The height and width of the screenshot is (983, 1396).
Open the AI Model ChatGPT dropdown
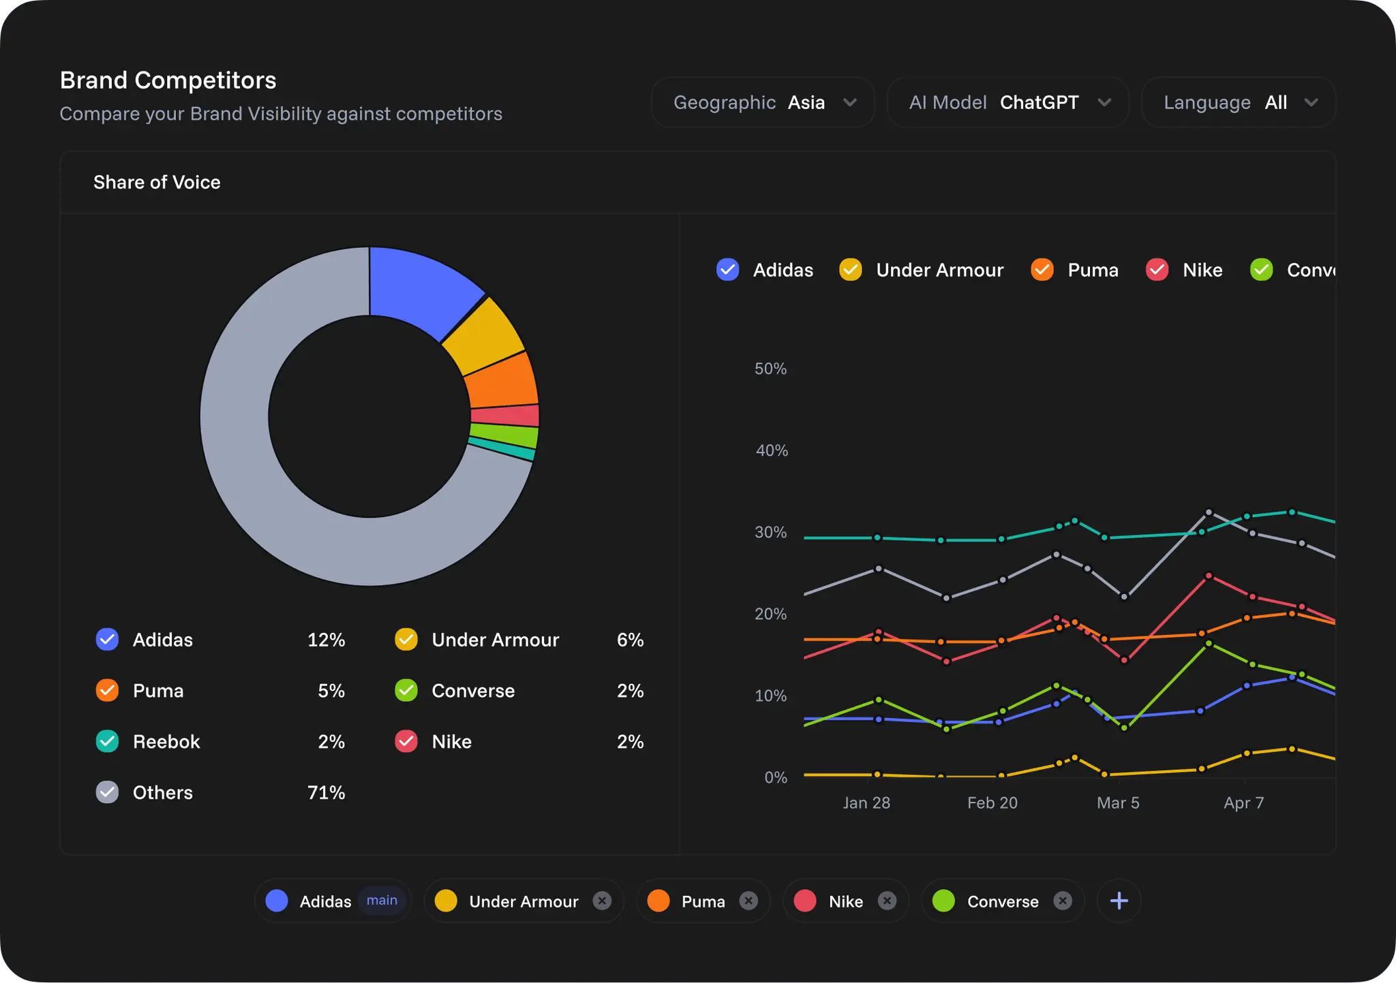(x=1007, y=102)
